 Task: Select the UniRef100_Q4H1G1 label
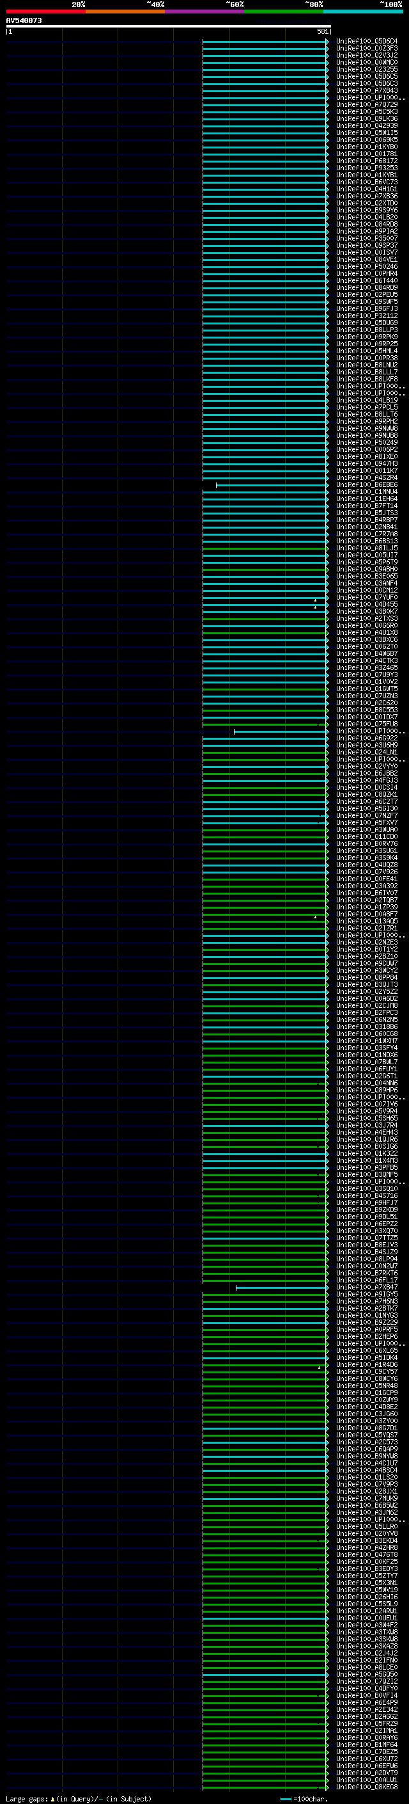367,189
